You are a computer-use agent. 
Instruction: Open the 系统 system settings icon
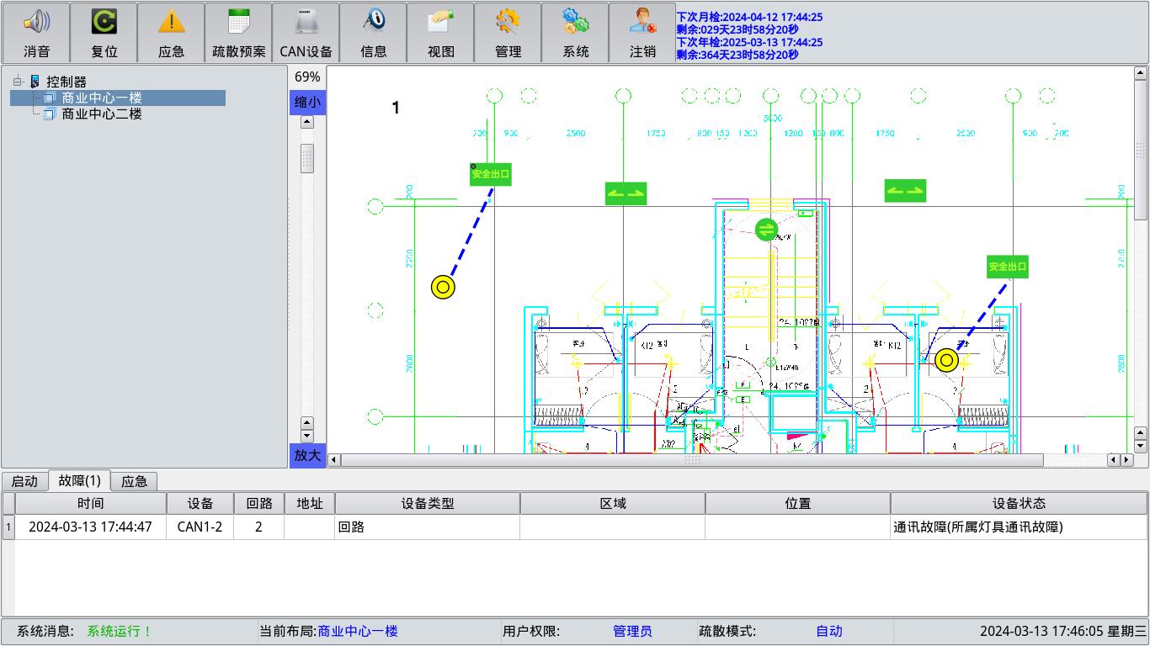click(575, 23)
